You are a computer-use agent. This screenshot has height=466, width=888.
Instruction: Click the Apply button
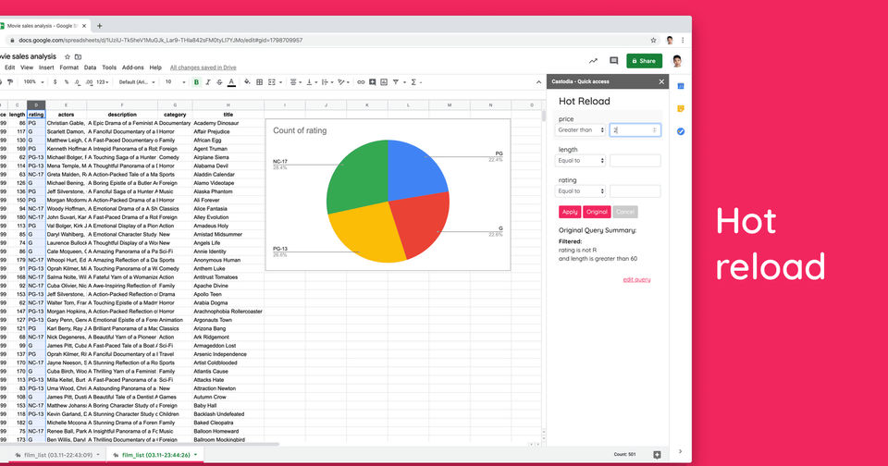tap(570, 212)
